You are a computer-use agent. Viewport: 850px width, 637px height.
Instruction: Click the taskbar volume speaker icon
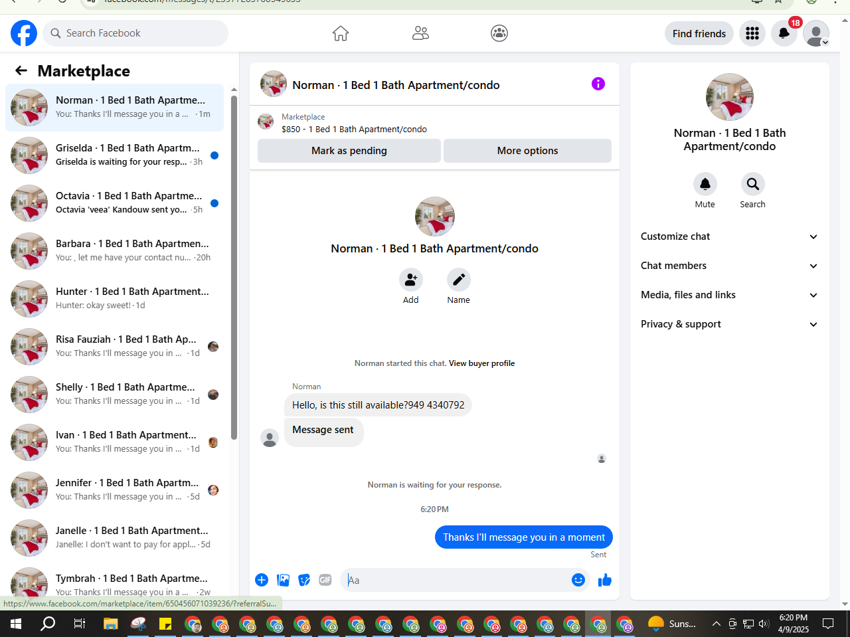coord(764,624)
